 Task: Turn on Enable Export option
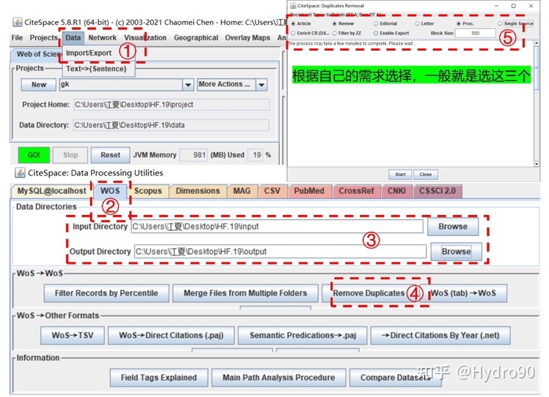(x=376, y=33)
